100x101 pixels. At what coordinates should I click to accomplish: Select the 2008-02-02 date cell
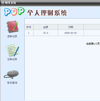click(x=71, y=33)
